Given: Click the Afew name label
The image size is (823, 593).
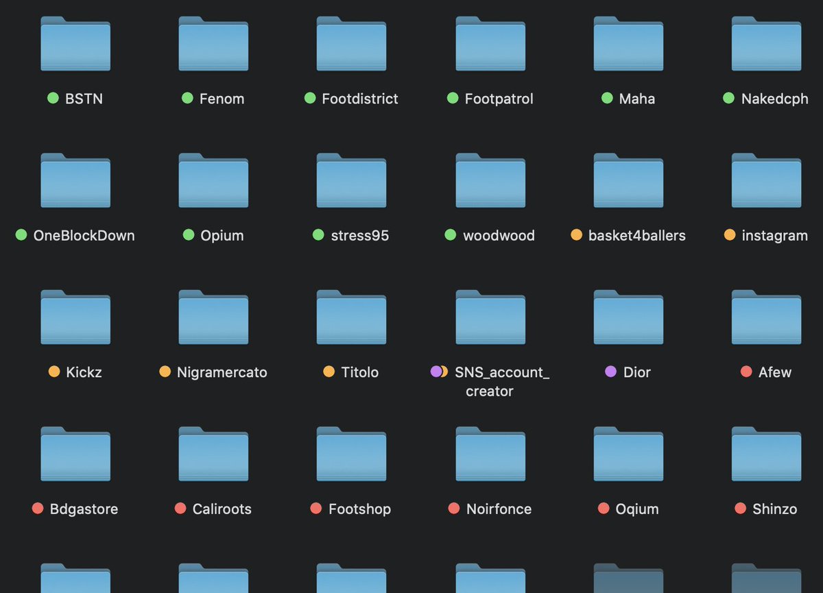Looking at the screenshot, I should [x=775, y=372].
